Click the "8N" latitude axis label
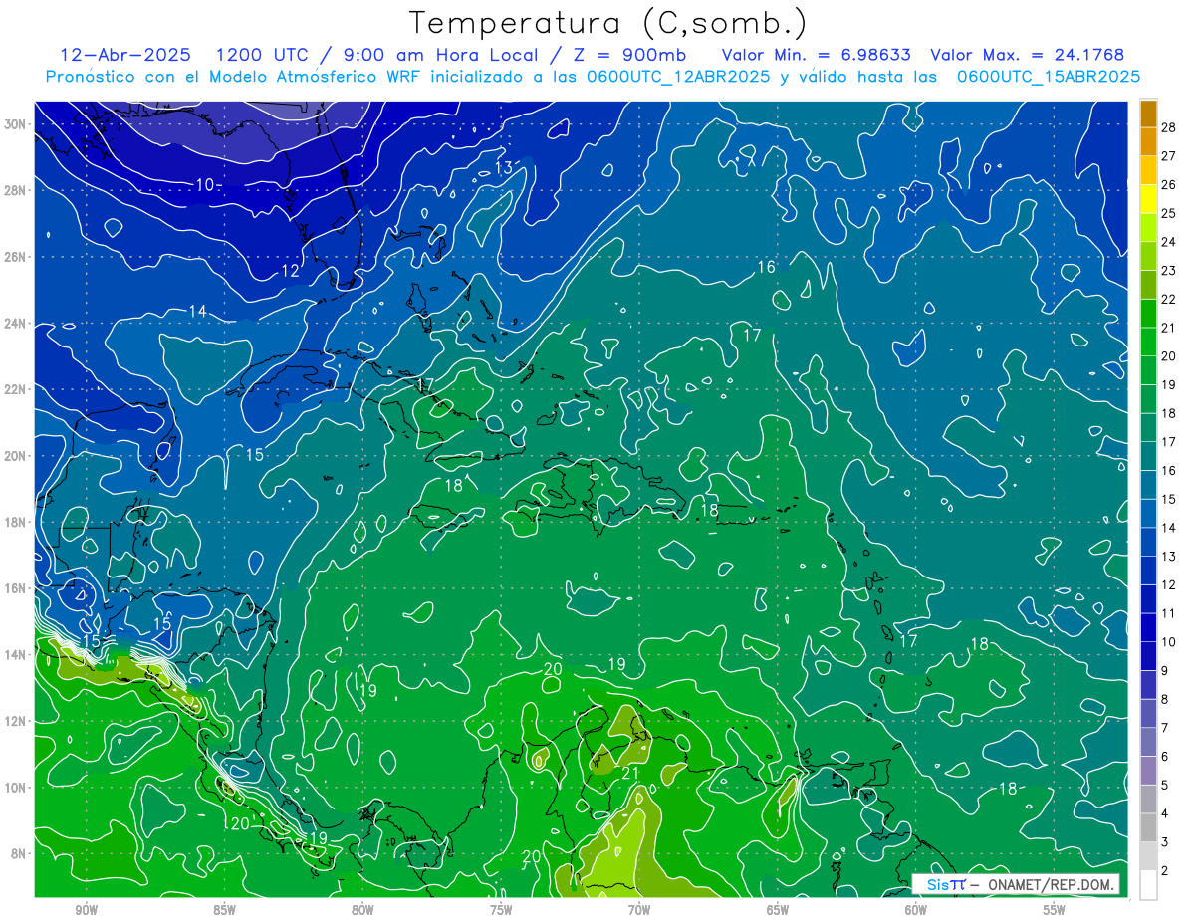This screenshot has height=923, width=1195. click(x=18, y=853)
